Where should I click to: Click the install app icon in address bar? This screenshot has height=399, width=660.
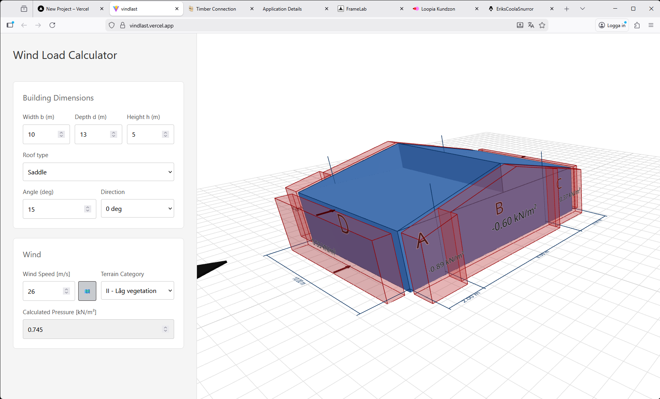coord(520,25)
